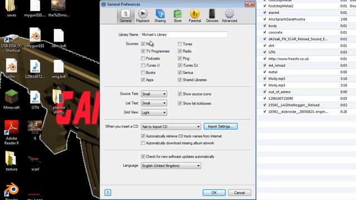Toggle the iTunes DJ source checkbox
The image size is (356, 200).
coord(180,66)
